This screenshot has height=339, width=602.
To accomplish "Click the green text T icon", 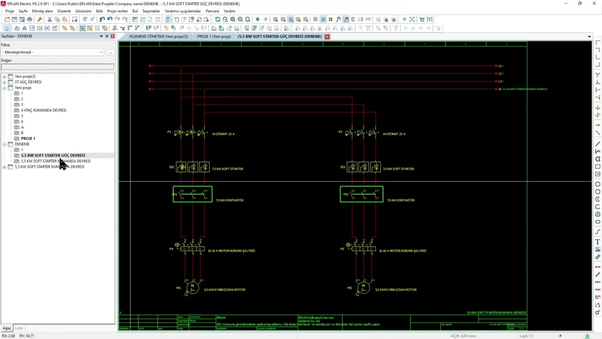I will (x=430, y=19).
